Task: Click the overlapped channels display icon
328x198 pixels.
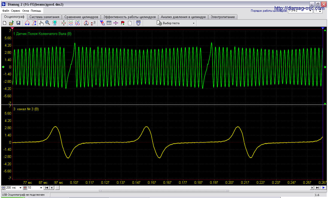Action: (x=64, y=23)
